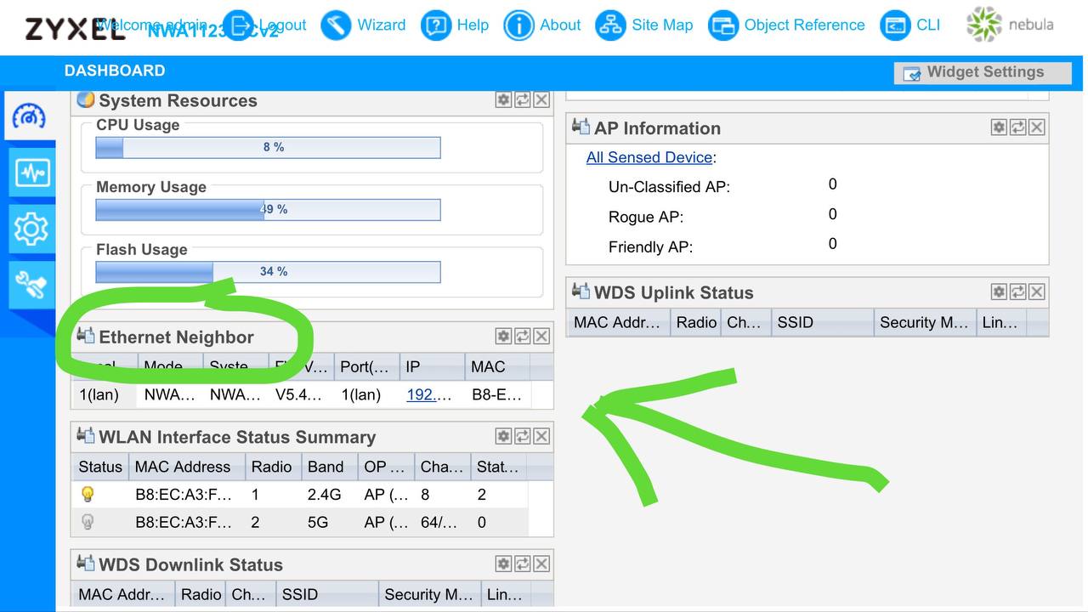Viewport: 1088px width, 612px height.
Task: Open the Maintenance tools sidebar icon
Action: click(32, 284)
